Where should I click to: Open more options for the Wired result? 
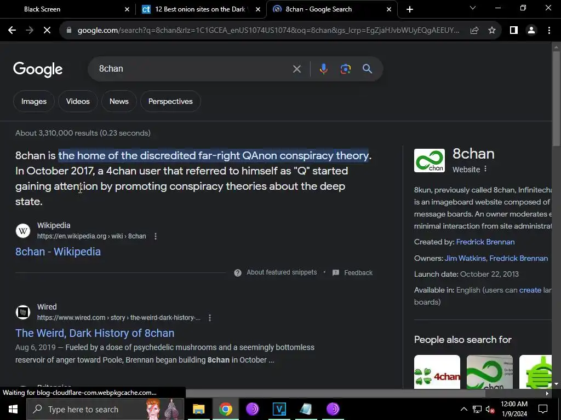210,318
